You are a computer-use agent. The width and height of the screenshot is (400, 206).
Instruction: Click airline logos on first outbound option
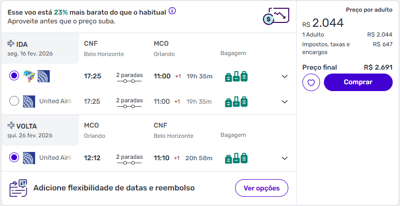pyautogui.click(x=37, y=76)
